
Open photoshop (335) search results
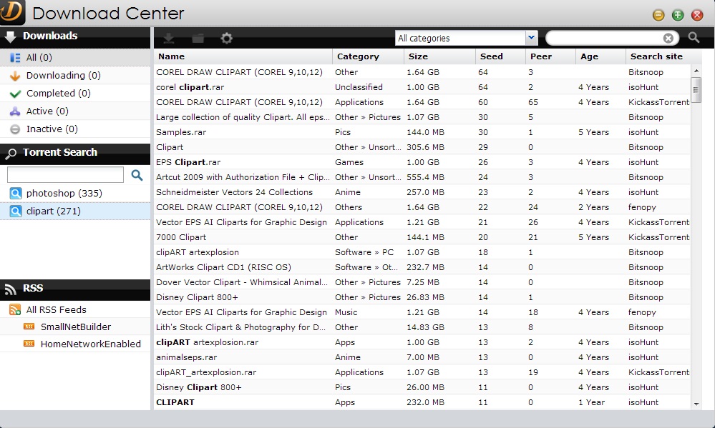[x=75, y=193]
